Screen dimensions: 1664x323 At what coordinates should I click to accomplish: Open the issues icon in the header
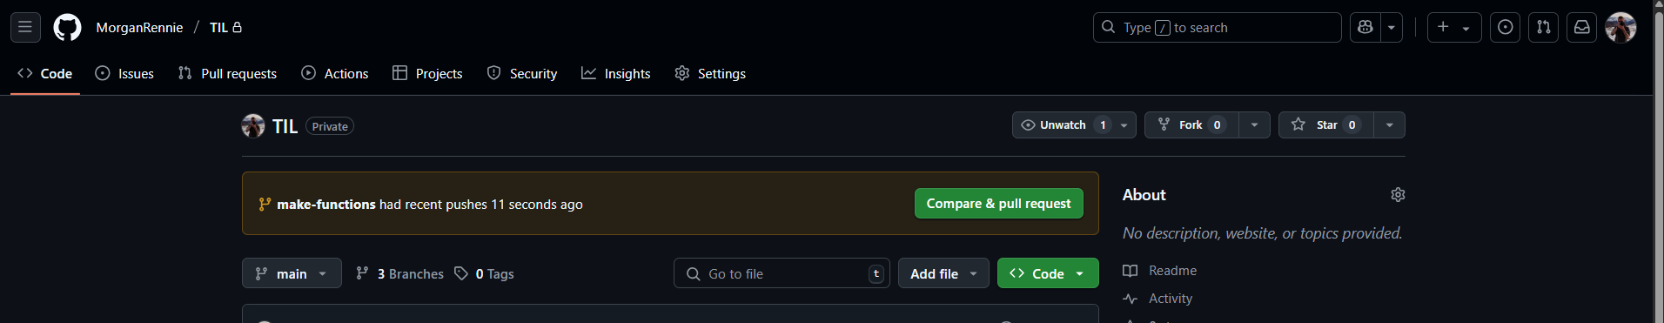pyautogui.click(x=1506, y=27)
